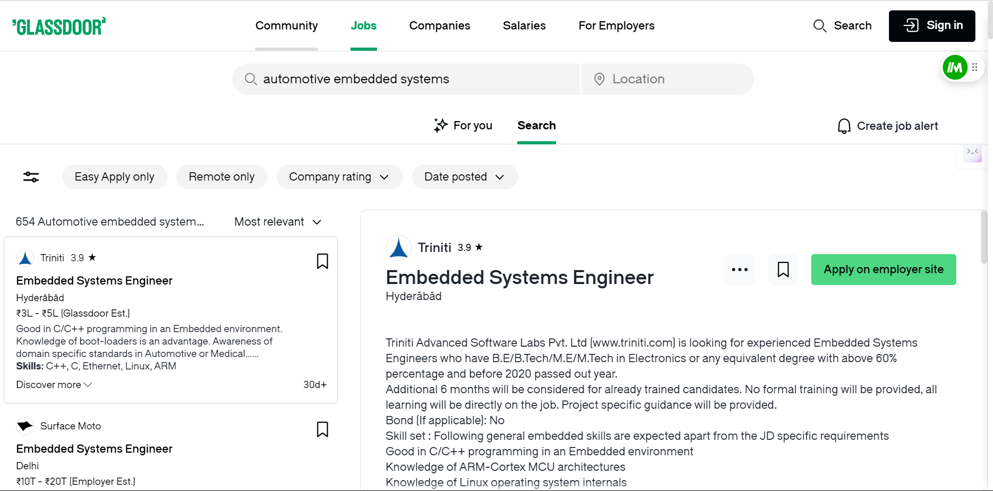
Task: Open the Most relevant sort dropdown
Action: (x=278, y=222)
